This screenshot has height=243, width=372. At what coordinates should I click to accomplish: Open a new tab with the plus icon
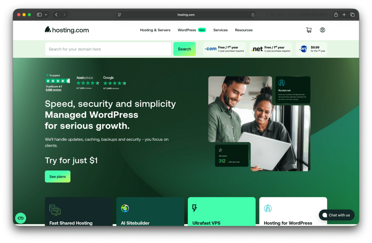point(344,15)
